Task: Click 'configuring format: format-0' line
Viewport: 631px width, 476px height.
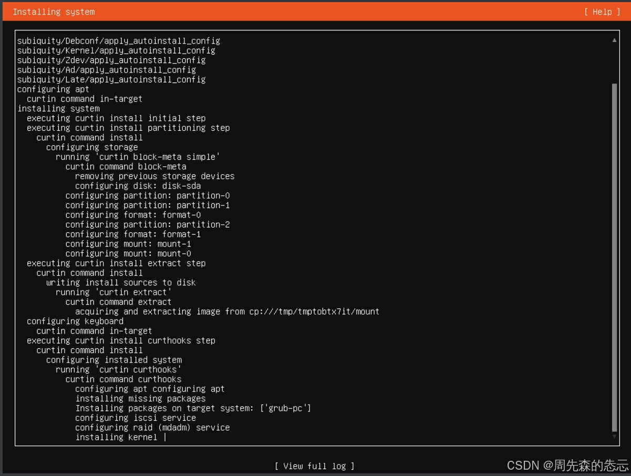Action: pyautogui.click(x=133, y=215)
